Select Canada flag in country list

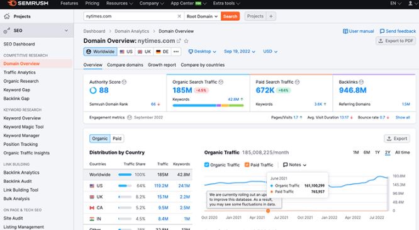click(x=92, y=208)
